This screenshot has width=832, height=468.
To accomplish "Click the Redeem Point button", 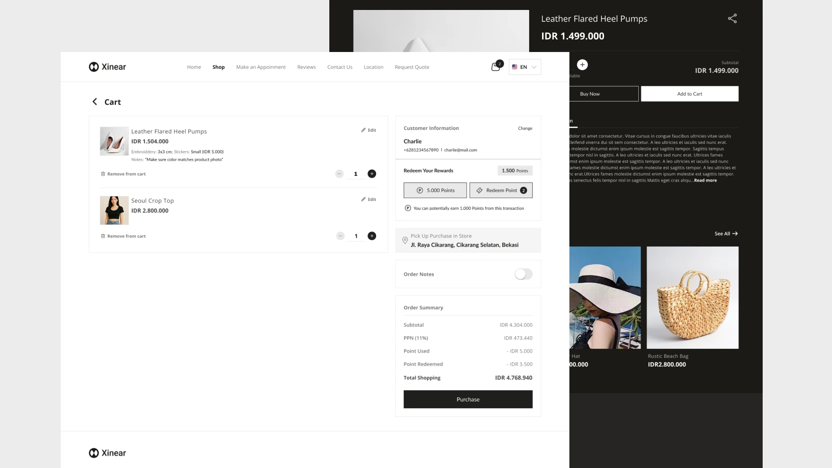I will [501, 191].
